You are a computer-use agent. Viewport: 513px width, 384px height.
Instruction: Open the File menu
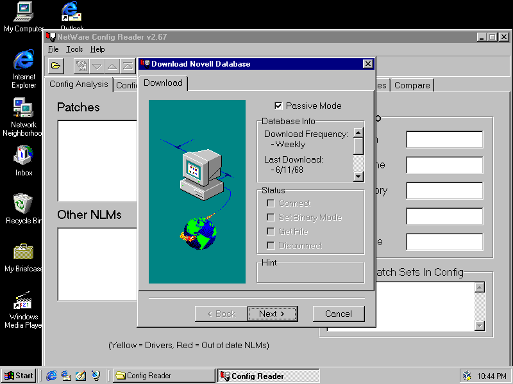(53, 49)
